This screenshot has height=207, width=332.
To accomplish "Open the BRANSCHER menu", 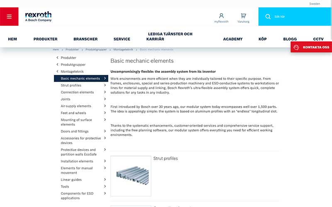I will coord(85,39).
